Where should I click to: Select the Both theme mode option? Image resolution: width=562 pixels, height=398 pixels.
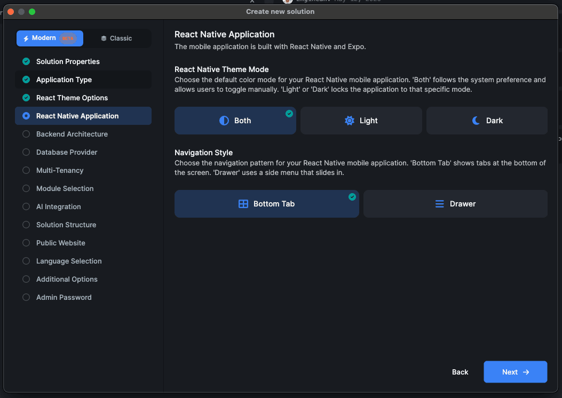coord(235,121)
